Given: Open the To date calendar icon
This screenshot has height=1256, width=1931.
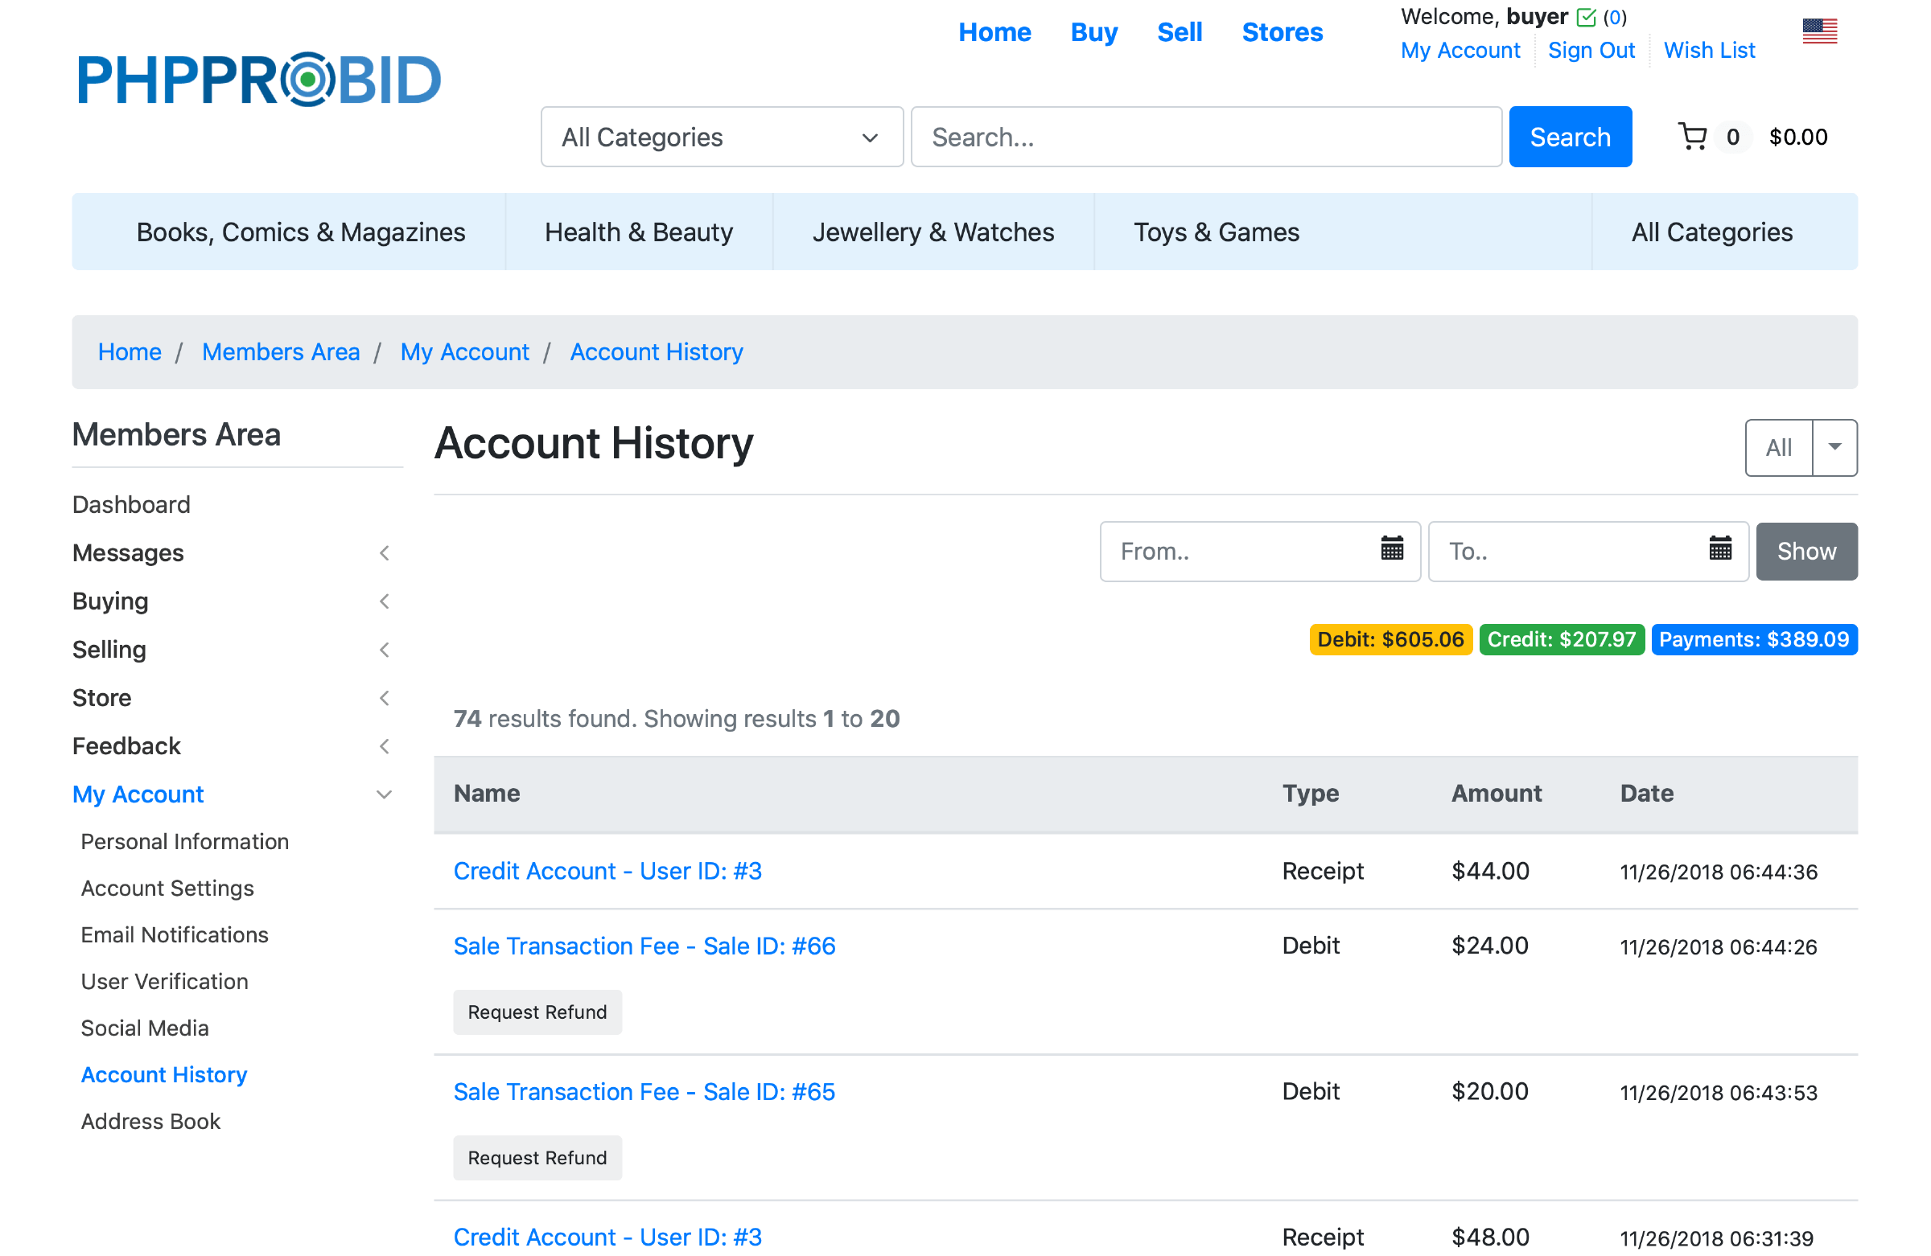Looking at the screenshot, I should 1720,549.
